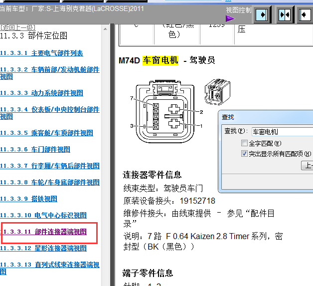Open 11.3.3.12 星形连接器端视图
313x286 pixels.
click(43, 248)
